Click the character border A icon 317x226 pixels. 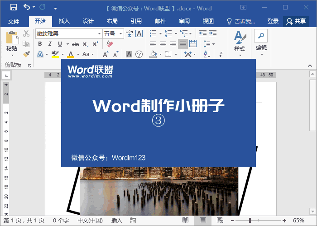(x=139, y=33)
